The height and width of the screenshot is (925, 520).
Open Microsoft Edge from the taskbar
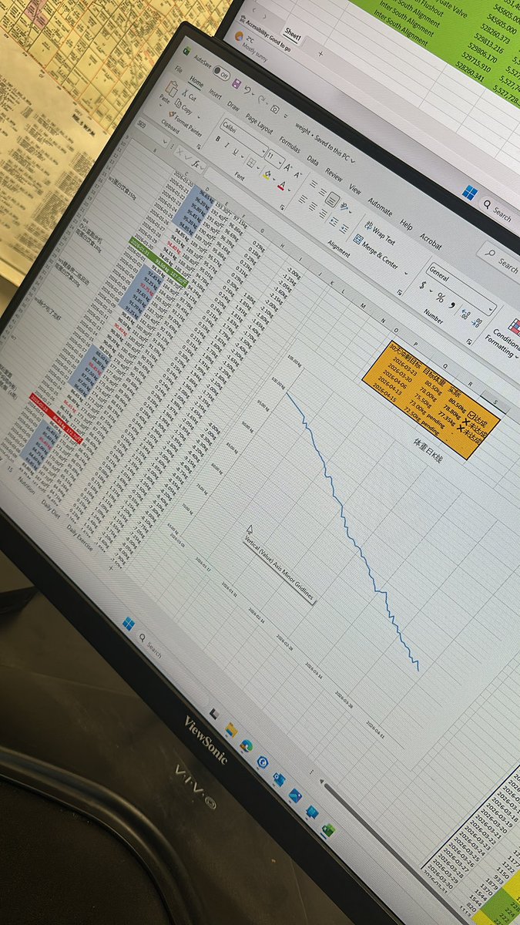pos(247,746)
